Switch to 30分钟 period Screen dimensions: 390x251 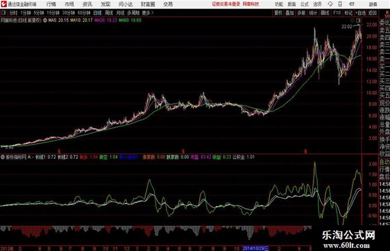click(x=69, y=13)
